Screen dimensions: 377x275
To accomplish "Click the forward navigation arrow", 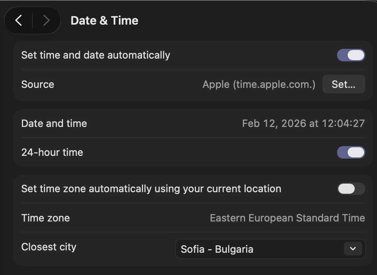I will click(46, 20).
